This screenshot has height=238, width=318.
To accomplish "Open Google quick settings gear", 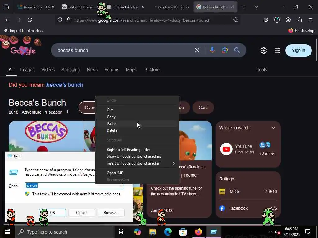I will tap(263, 51).
